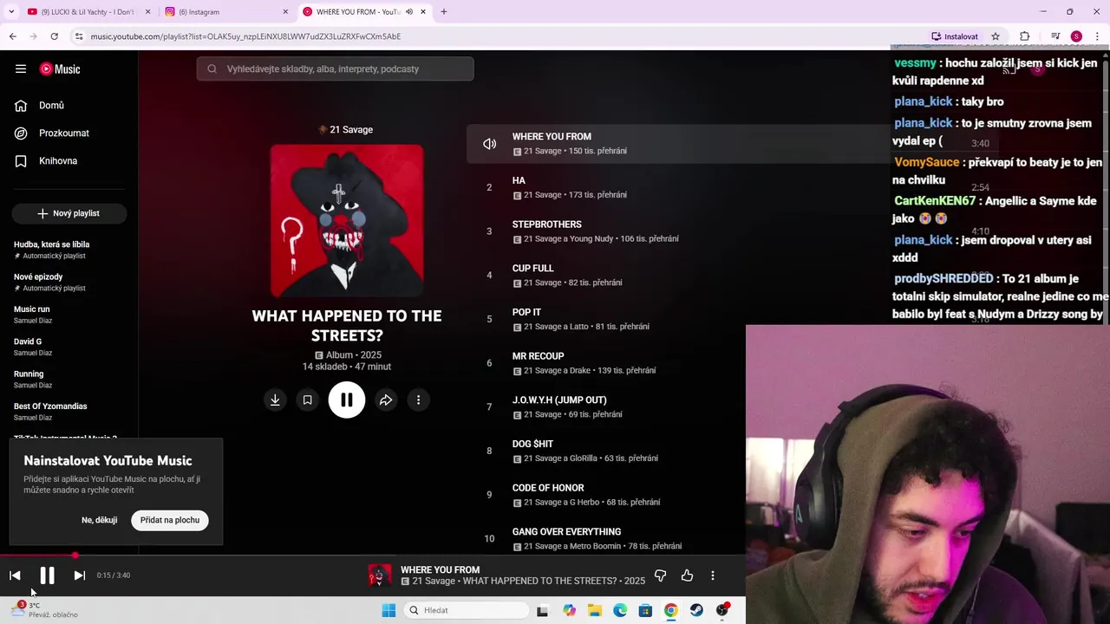This screenshot has width=1110, height=624.
Task: Save album to library bookmark icon
Action: [x=307, y=400]
